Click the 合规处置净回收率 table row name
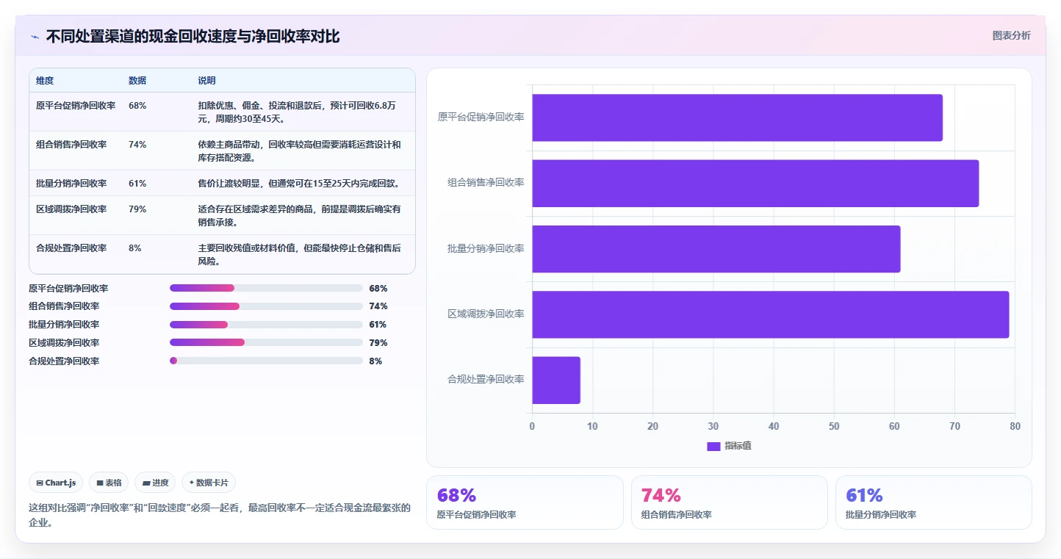The width and height of the screenshot is (1061, 559). pos(71,248)
